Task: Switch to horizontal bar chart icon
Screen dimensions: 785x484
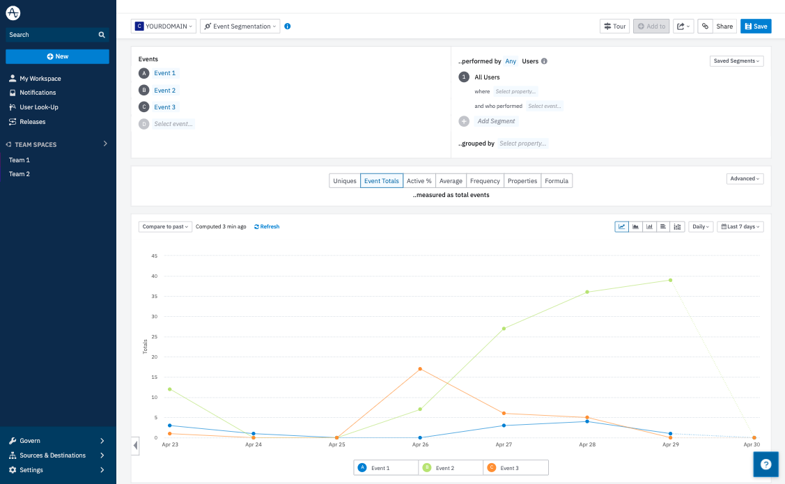Action: (x=663, y=227)
